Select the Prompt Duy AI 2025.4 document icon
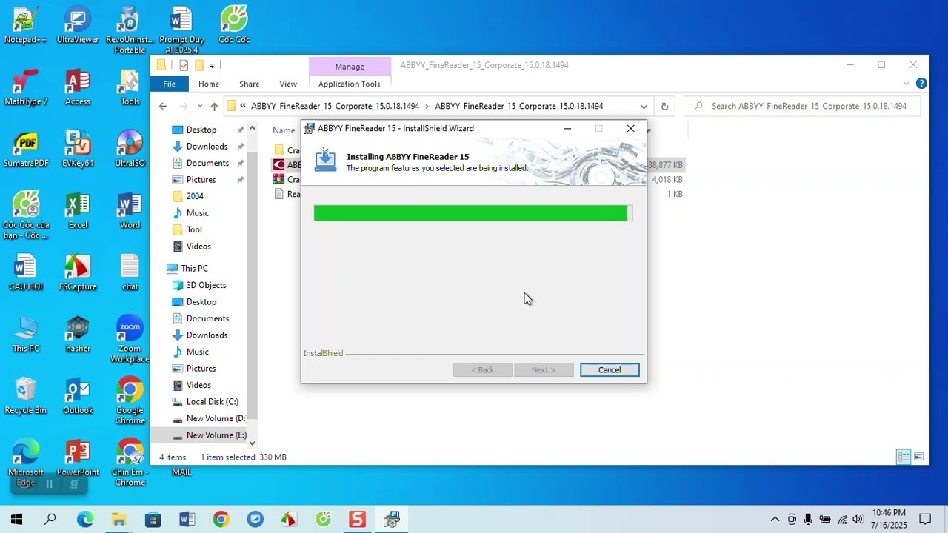This screenshot has height=533, width=948. 181,31
